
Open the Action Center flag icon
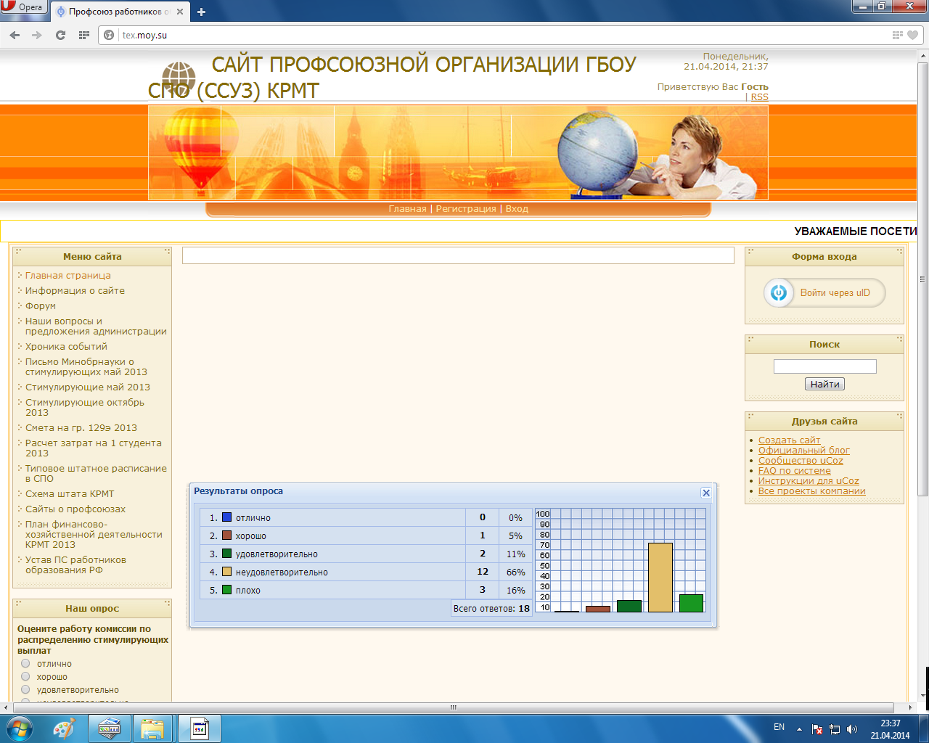tap(817, 728)
